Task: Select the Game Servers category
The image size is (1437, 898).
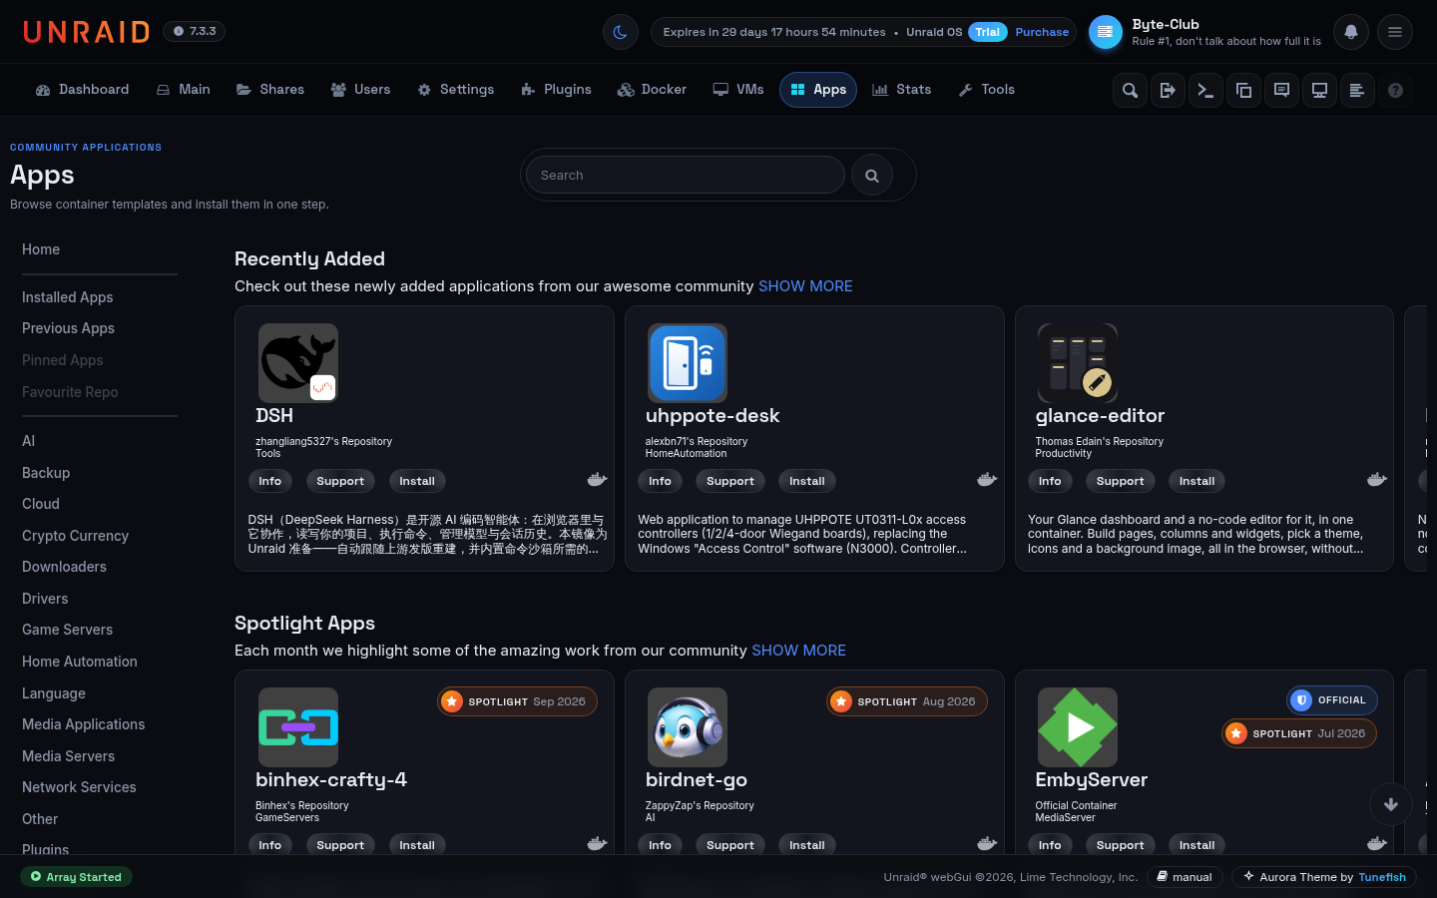Action: 67,630
